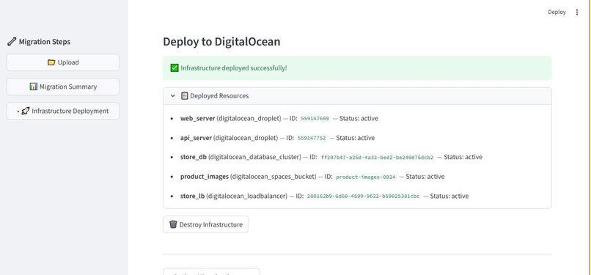Click the clipboard icon beside Deployed Resources
This screenshot has width=591, height=275.
point(184,95)
